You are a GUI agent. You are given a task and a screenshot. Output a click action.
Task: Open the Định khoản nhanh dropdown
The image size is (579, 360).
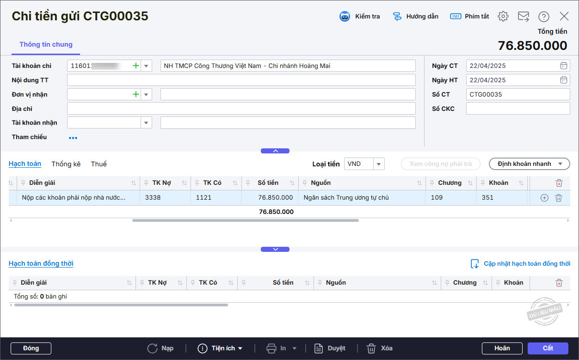(x=529, y=164)
